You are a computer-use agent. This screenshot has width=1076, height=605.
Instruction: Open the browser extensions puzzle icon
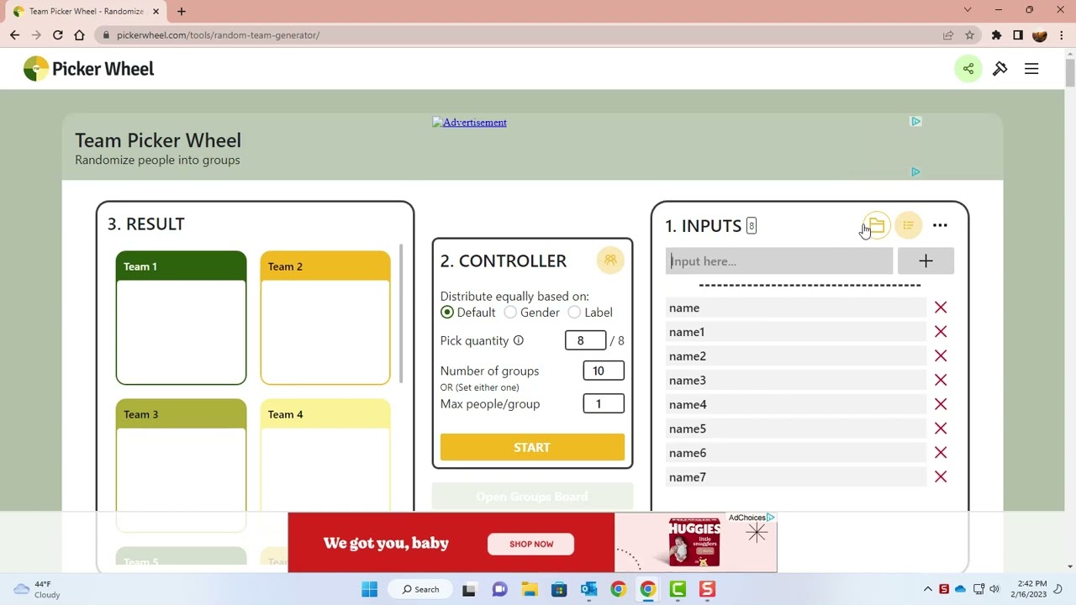coord(996,35)
